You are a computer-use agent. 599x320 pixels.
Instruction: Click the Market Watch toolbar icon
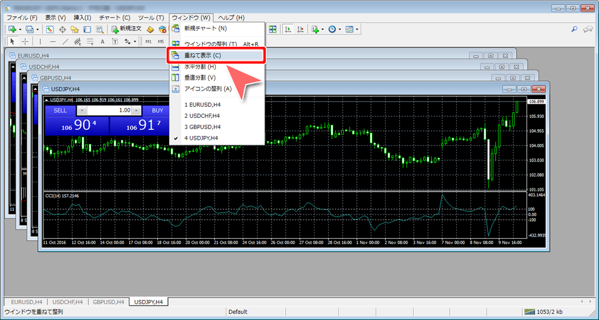point(49,29)
